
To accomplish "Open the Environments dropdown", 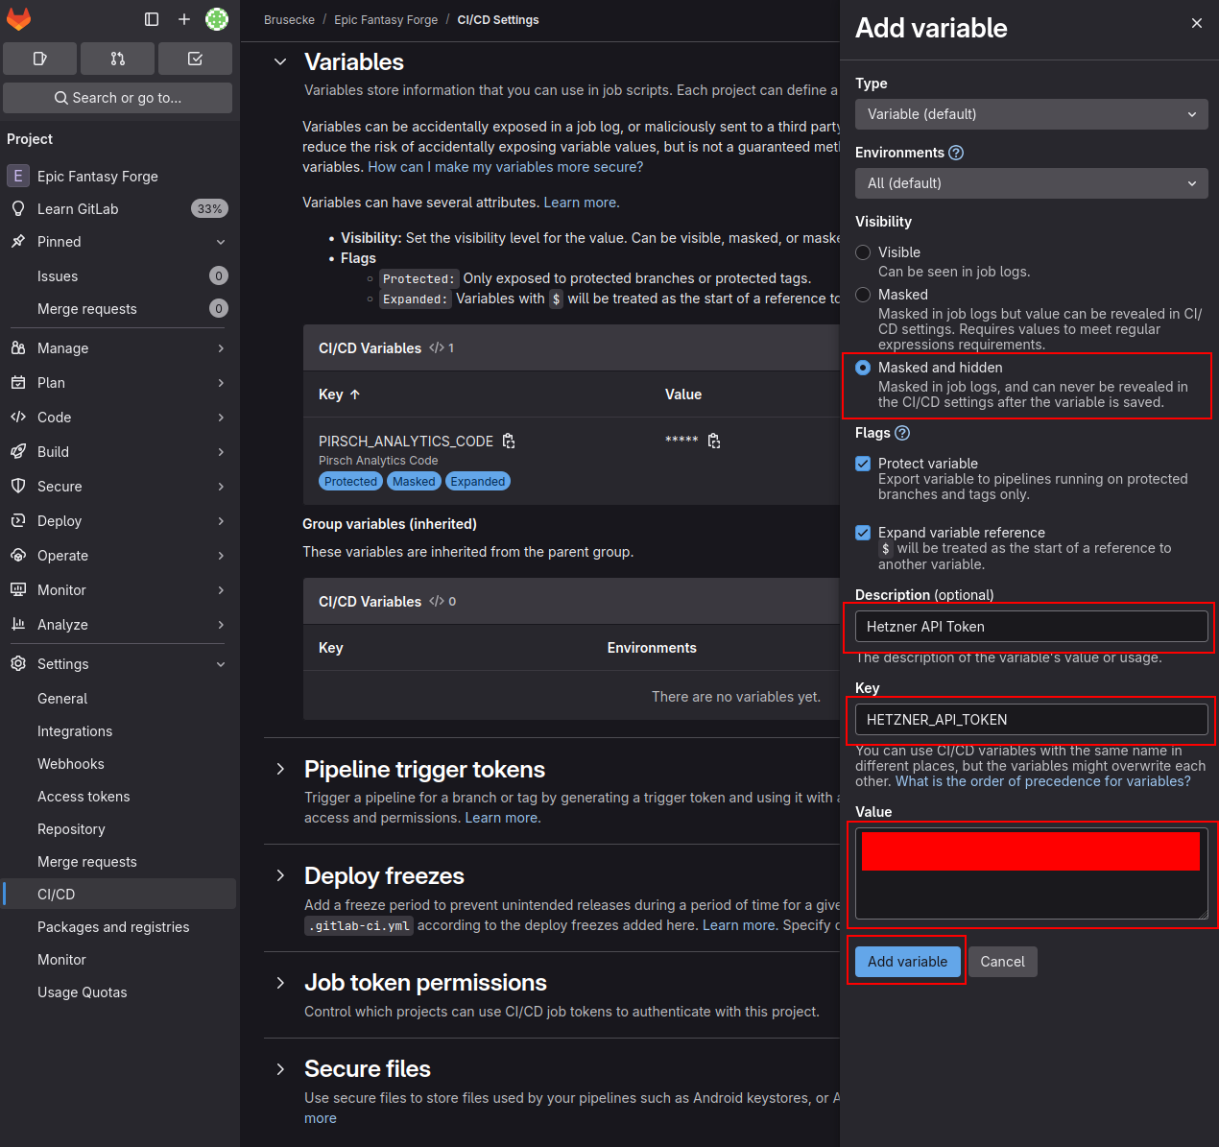I will point(1032,183).
